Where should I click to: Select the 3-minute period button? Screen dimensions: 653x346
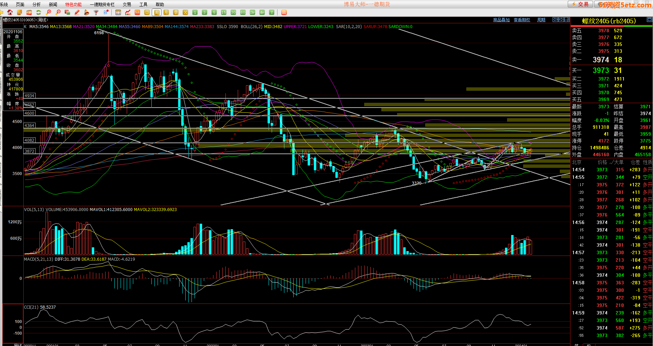(205, 12)
